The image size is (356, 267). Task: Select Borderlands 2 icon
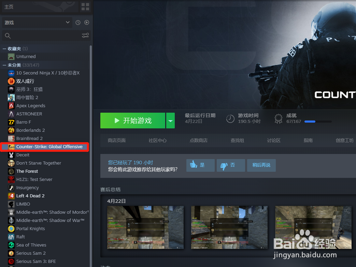pos(11,130)
